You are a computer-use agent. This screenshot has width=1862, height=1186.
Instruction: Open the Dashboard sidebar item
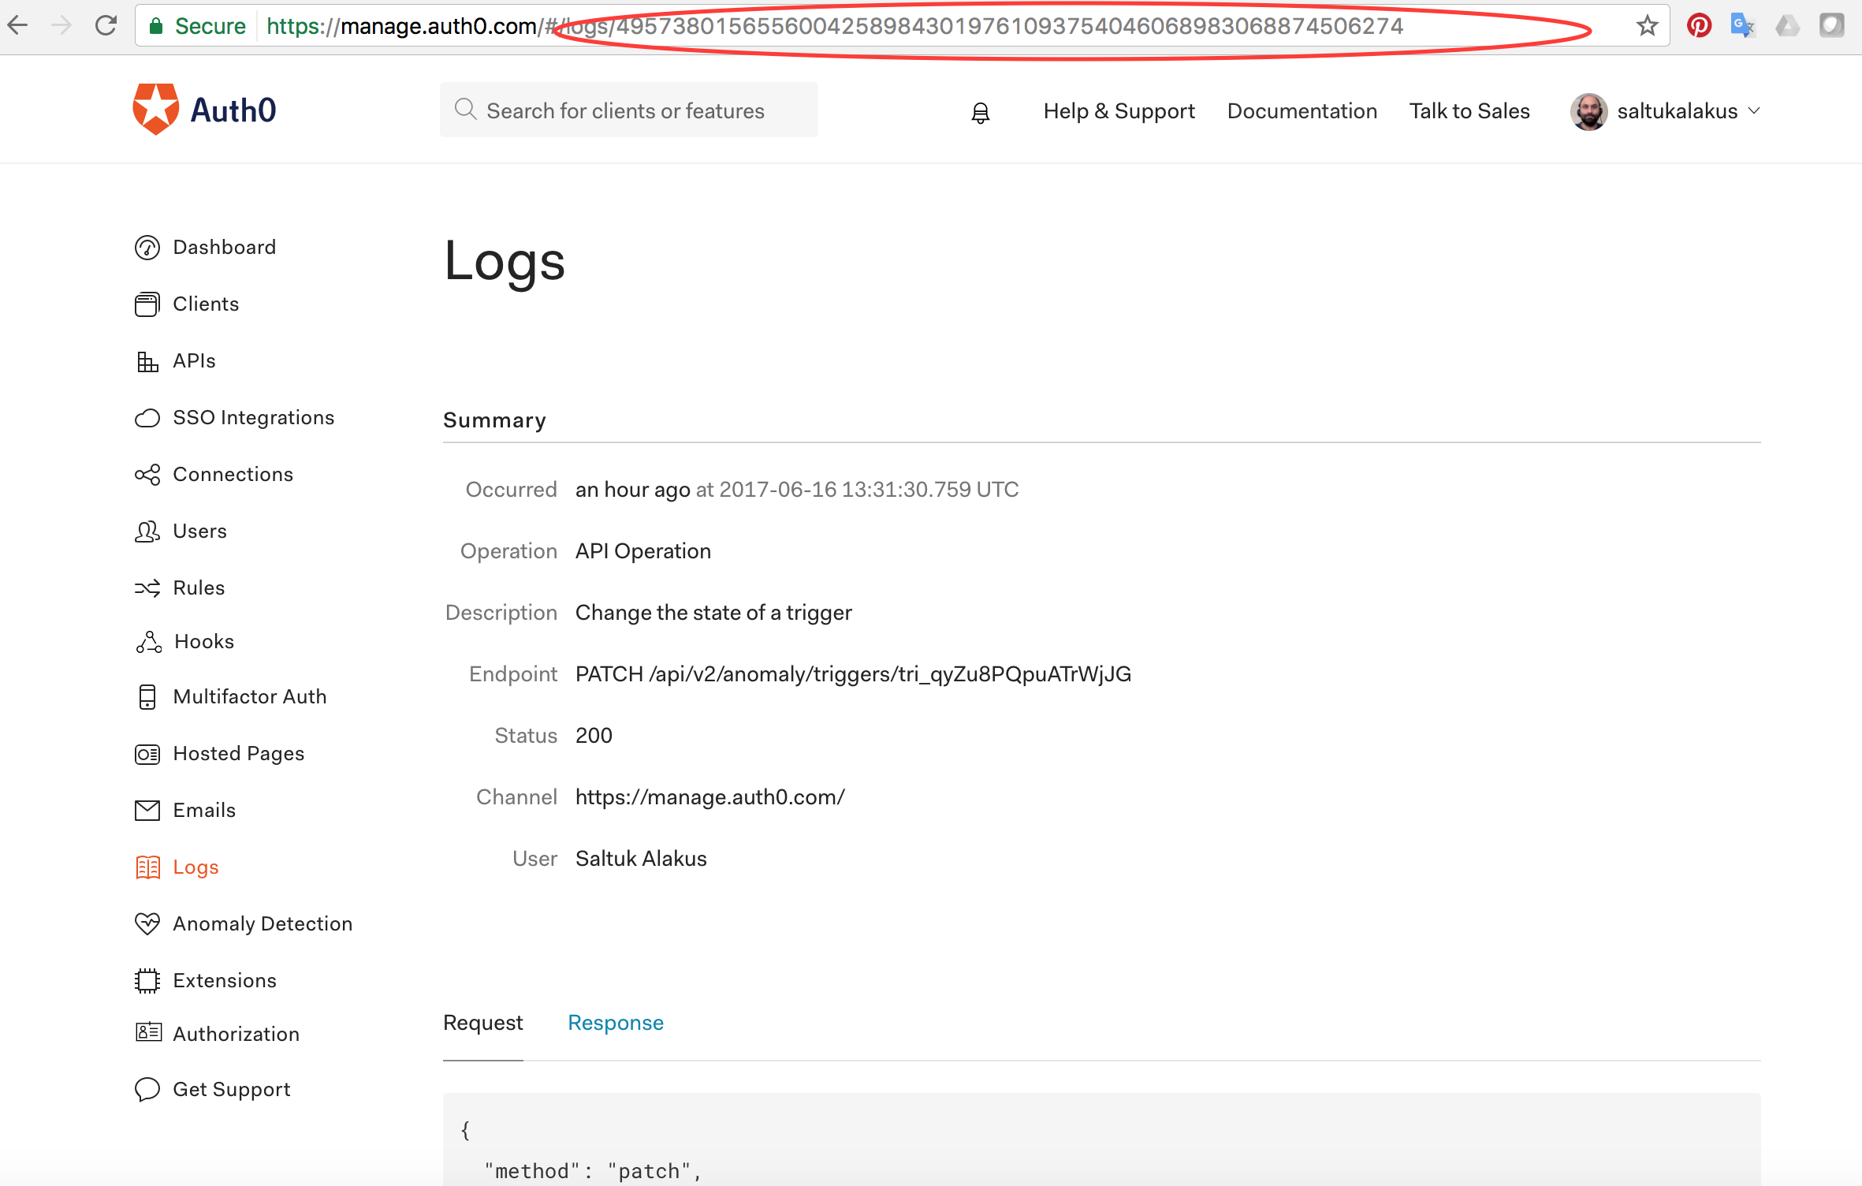224,248
